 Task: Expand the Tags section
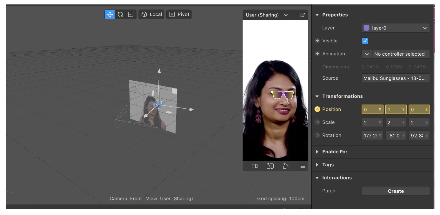click(x=317, y=165)
